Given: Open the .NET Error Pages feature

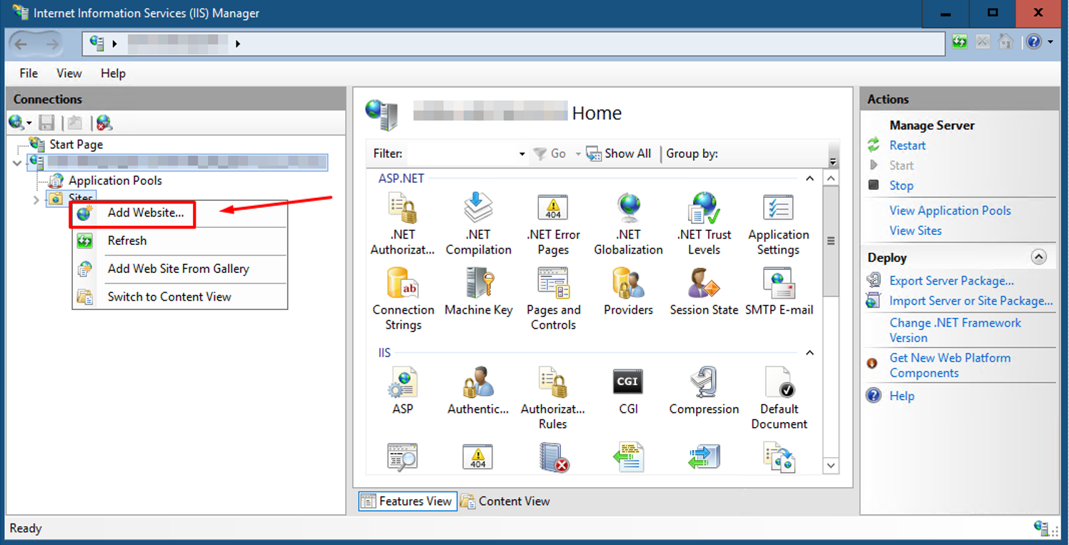Looking at the screenshot, I should [x=553, y=224].
